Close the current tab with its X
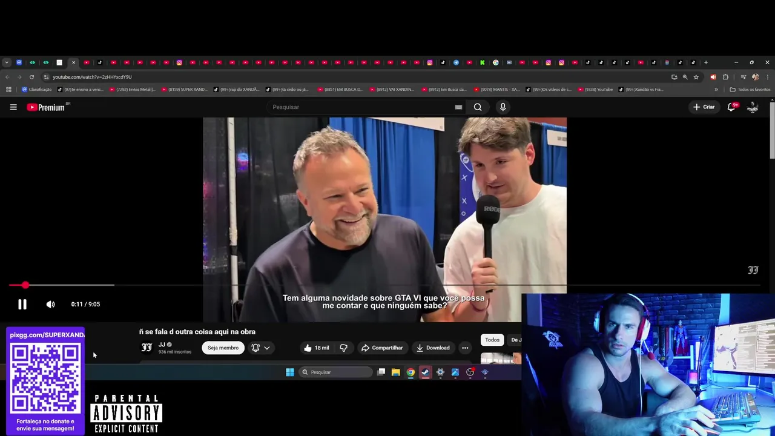This screenshot has height=436, width=775. pos(73,62)
